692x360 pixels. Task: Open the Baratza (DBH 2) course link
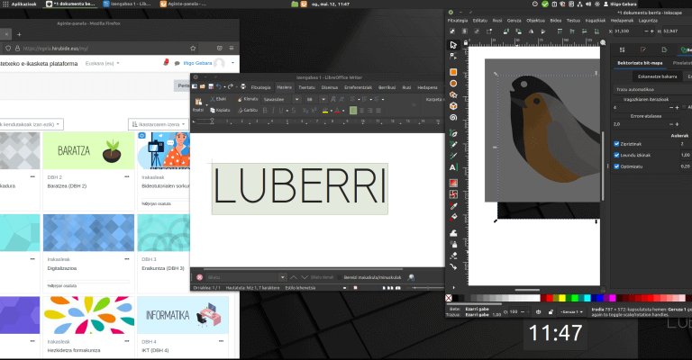click(x=66, y=185)
